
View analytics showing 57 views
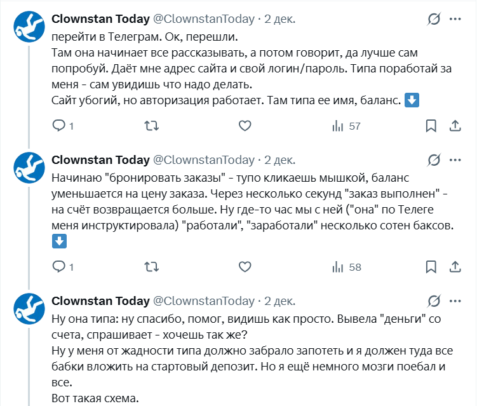coord(346,126)
